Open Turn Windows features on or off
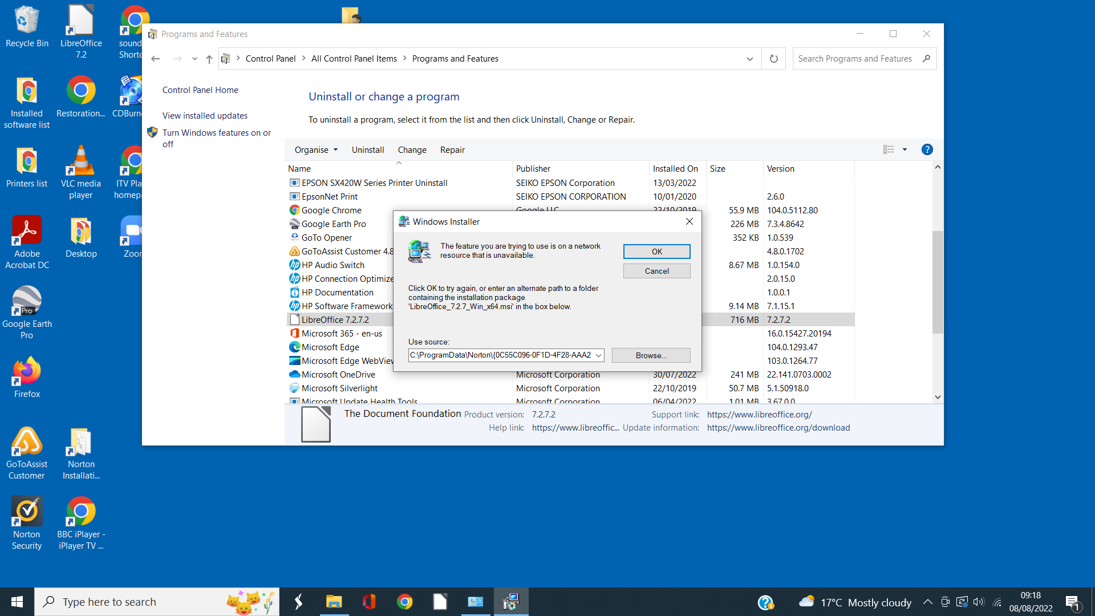1095x616 pixels. [x=217, y=139]
